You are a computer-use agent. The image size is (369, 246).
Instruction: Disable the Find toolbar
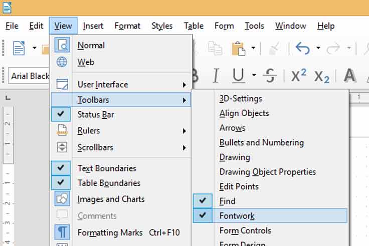(x=227, y=201)
